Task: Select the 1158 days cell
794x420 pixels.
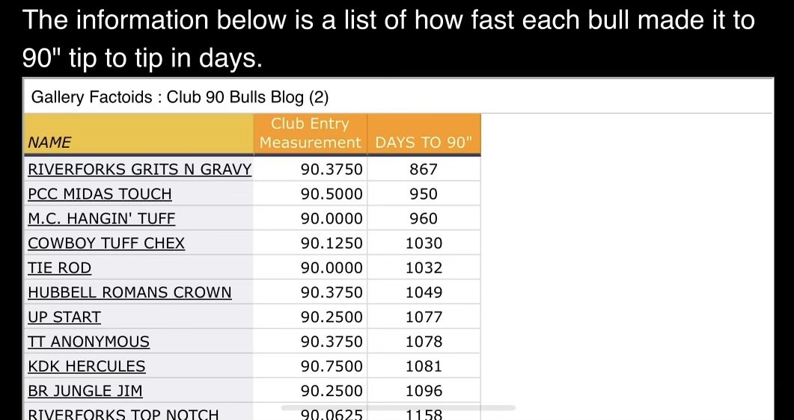Action: (424, 415)
